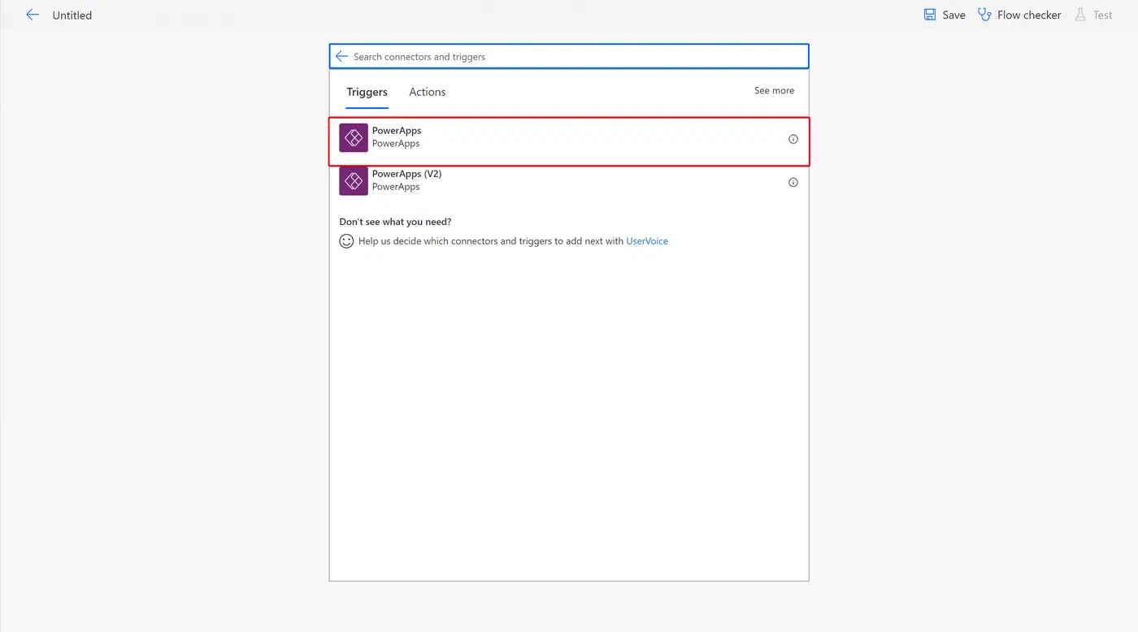Screen dimensions: 1138x632
Task: Open info for the PowerApps trigger
Action: click(x=793, y=139)
